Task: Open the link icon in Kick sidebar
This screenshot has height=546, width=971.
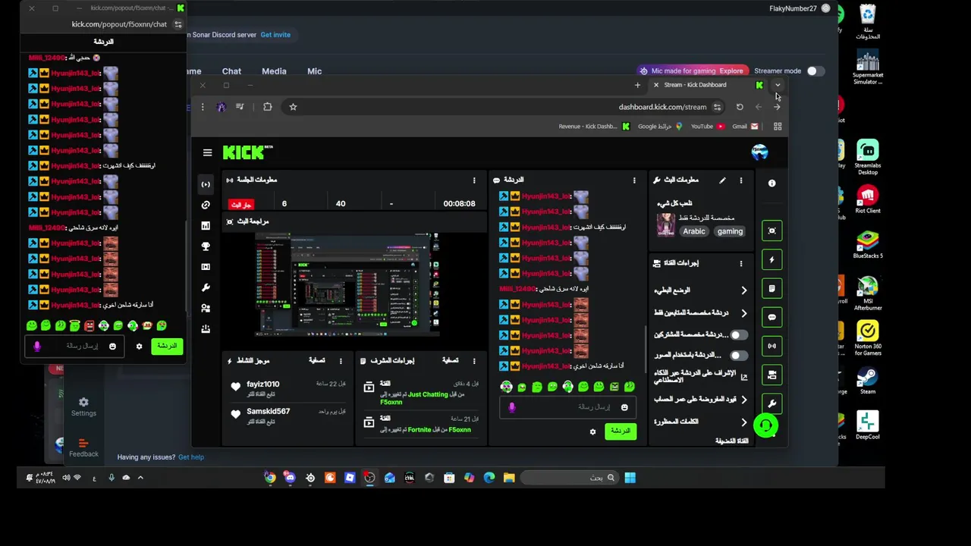Action: coord(206,205)
